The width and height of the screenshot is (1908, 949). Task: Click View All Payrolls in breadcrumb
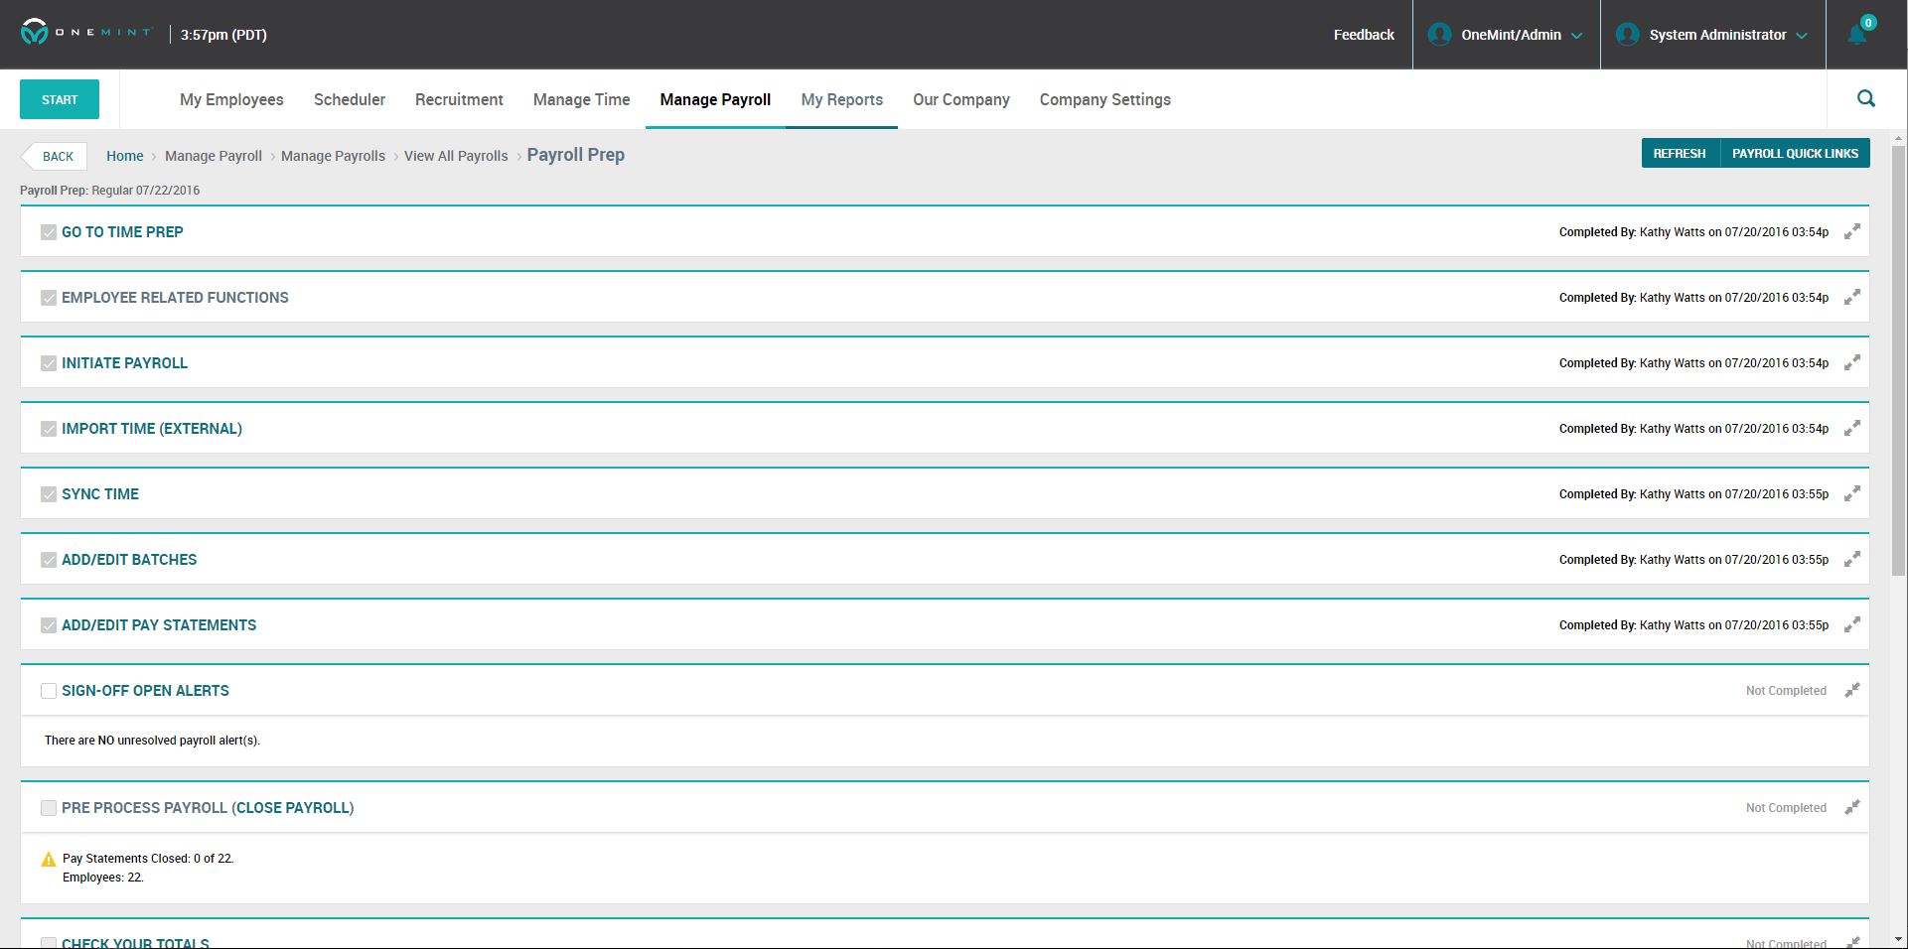click(456, 156)
